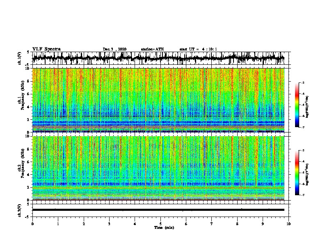Click the "-3" label on ch.1 colorbar
This screenshot has width=325, height=251.
click(302, 82)
